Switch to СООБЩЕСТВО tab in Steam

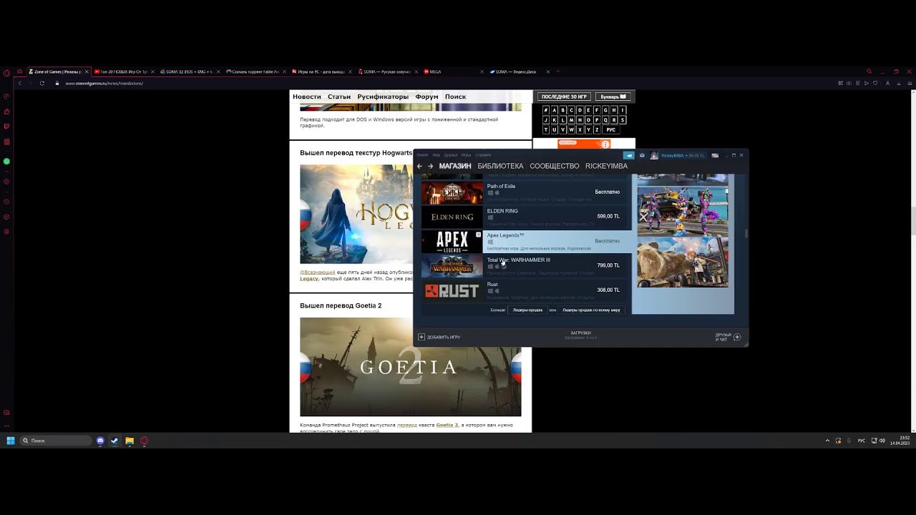click(555, 166)
